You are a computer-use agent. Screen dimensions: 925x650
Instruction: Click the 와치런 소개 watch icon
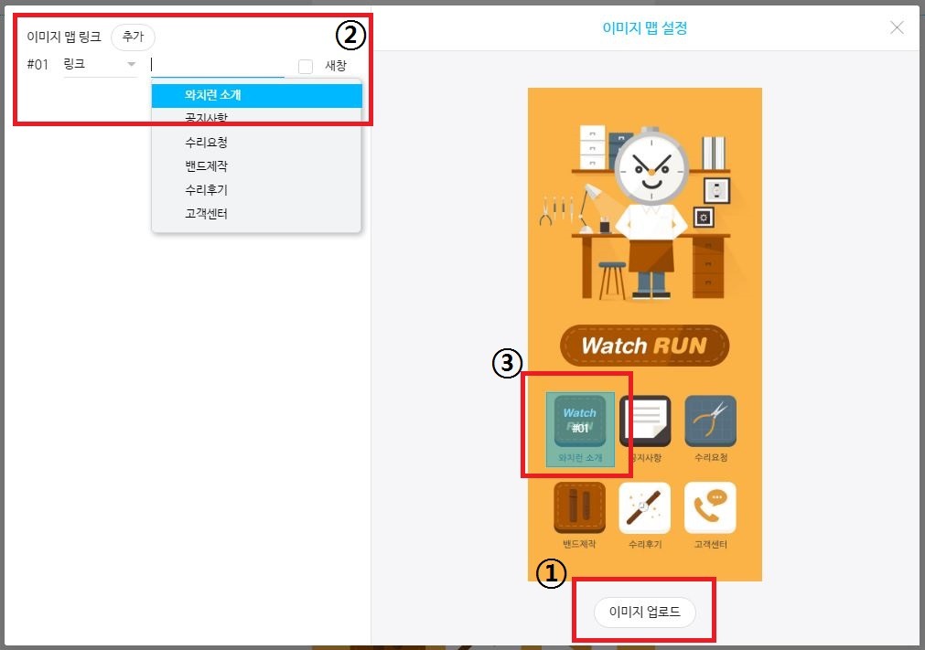pos(580,422)
